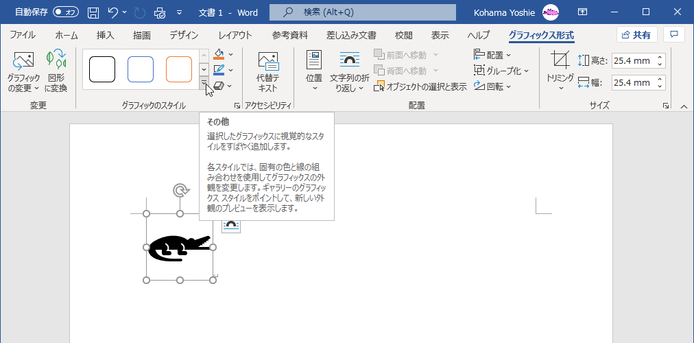Screen dimensions: 694x343
Task: Click the graphics outline pen icon
Action: (x=219, y=69)
